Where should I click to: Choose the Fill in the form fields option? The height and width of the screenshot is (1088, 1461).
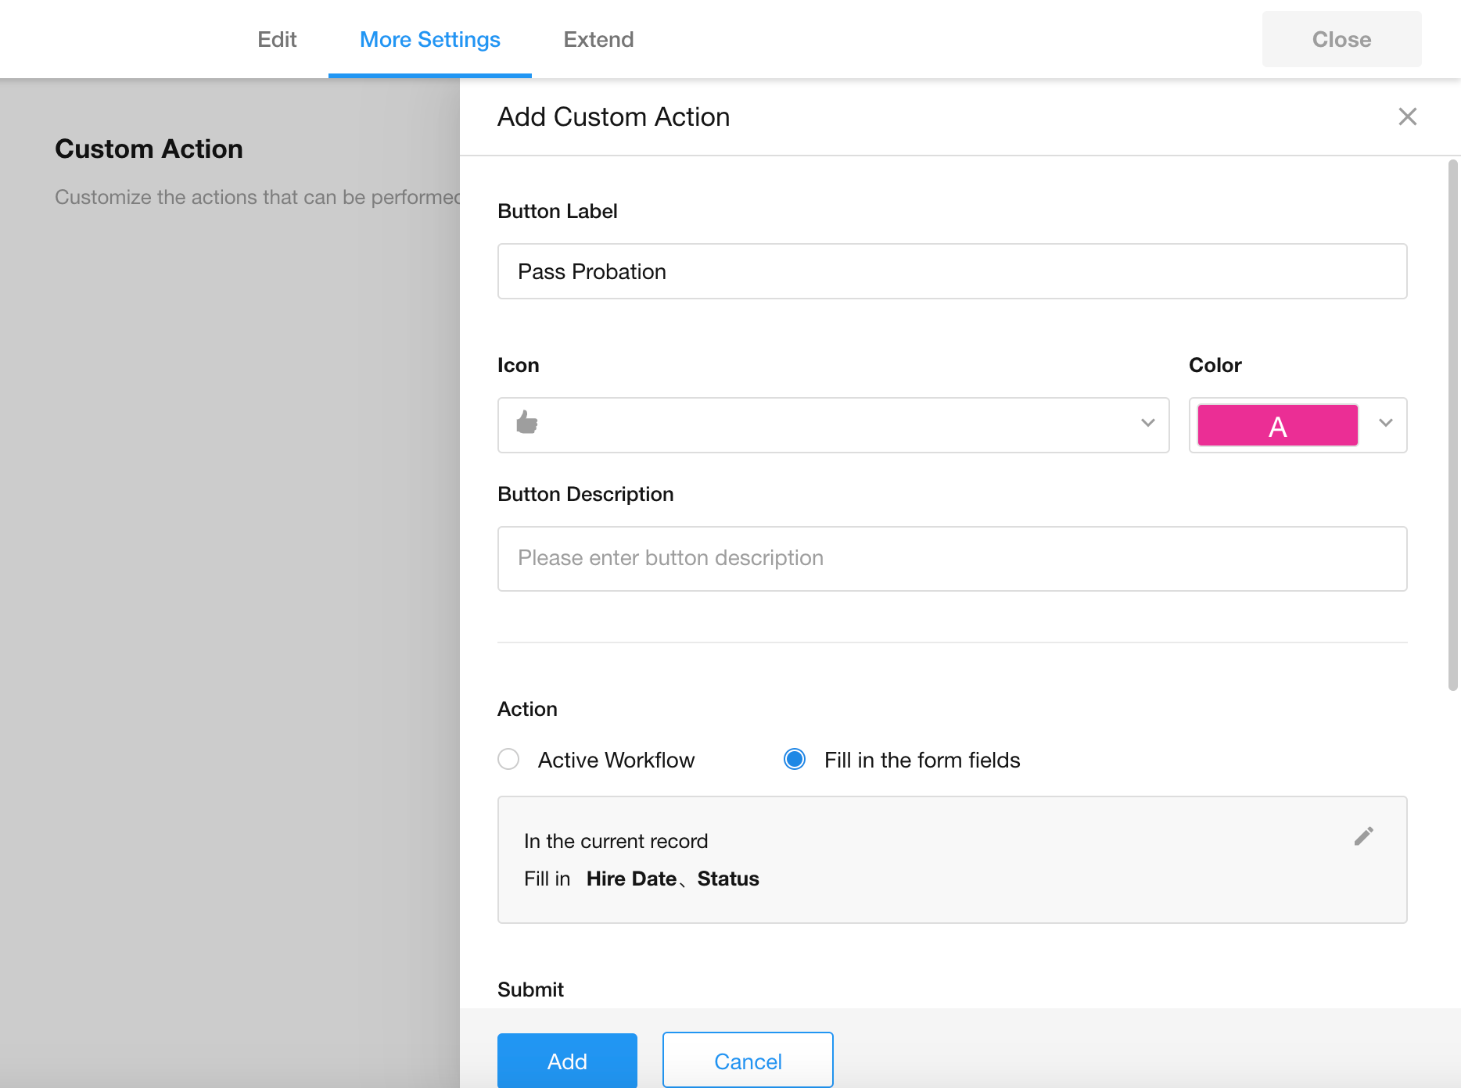(x=795, y=760)
